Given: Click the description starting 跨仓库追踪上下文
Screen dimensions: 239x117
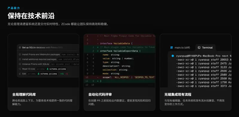Looking at the screenshot, I should 42,103.
